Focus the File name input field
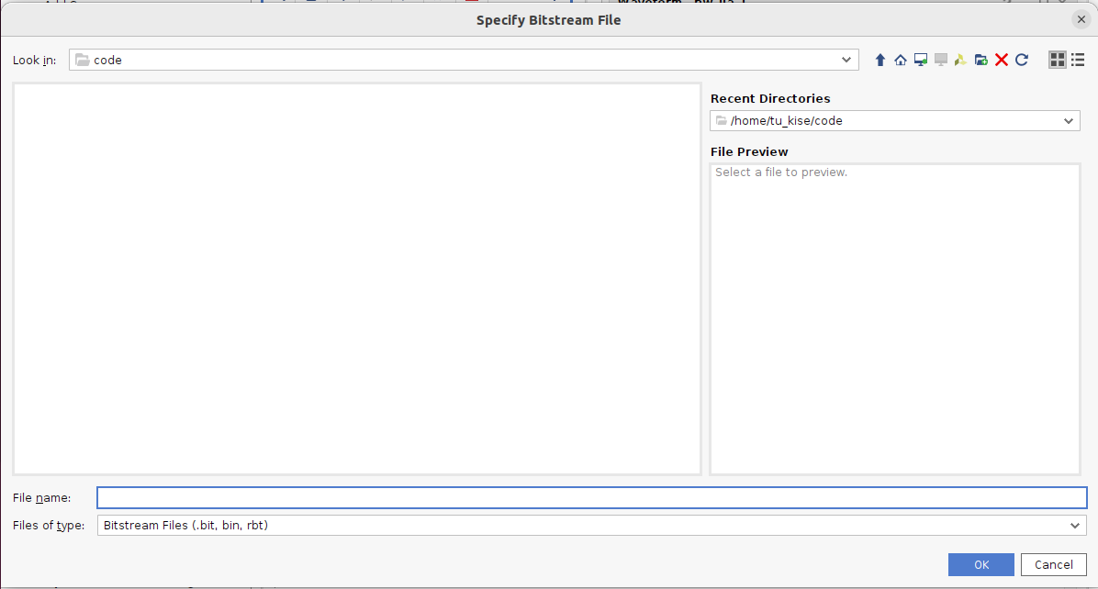Viewport: 1098px width, 589px height. (x=591, y=497)
